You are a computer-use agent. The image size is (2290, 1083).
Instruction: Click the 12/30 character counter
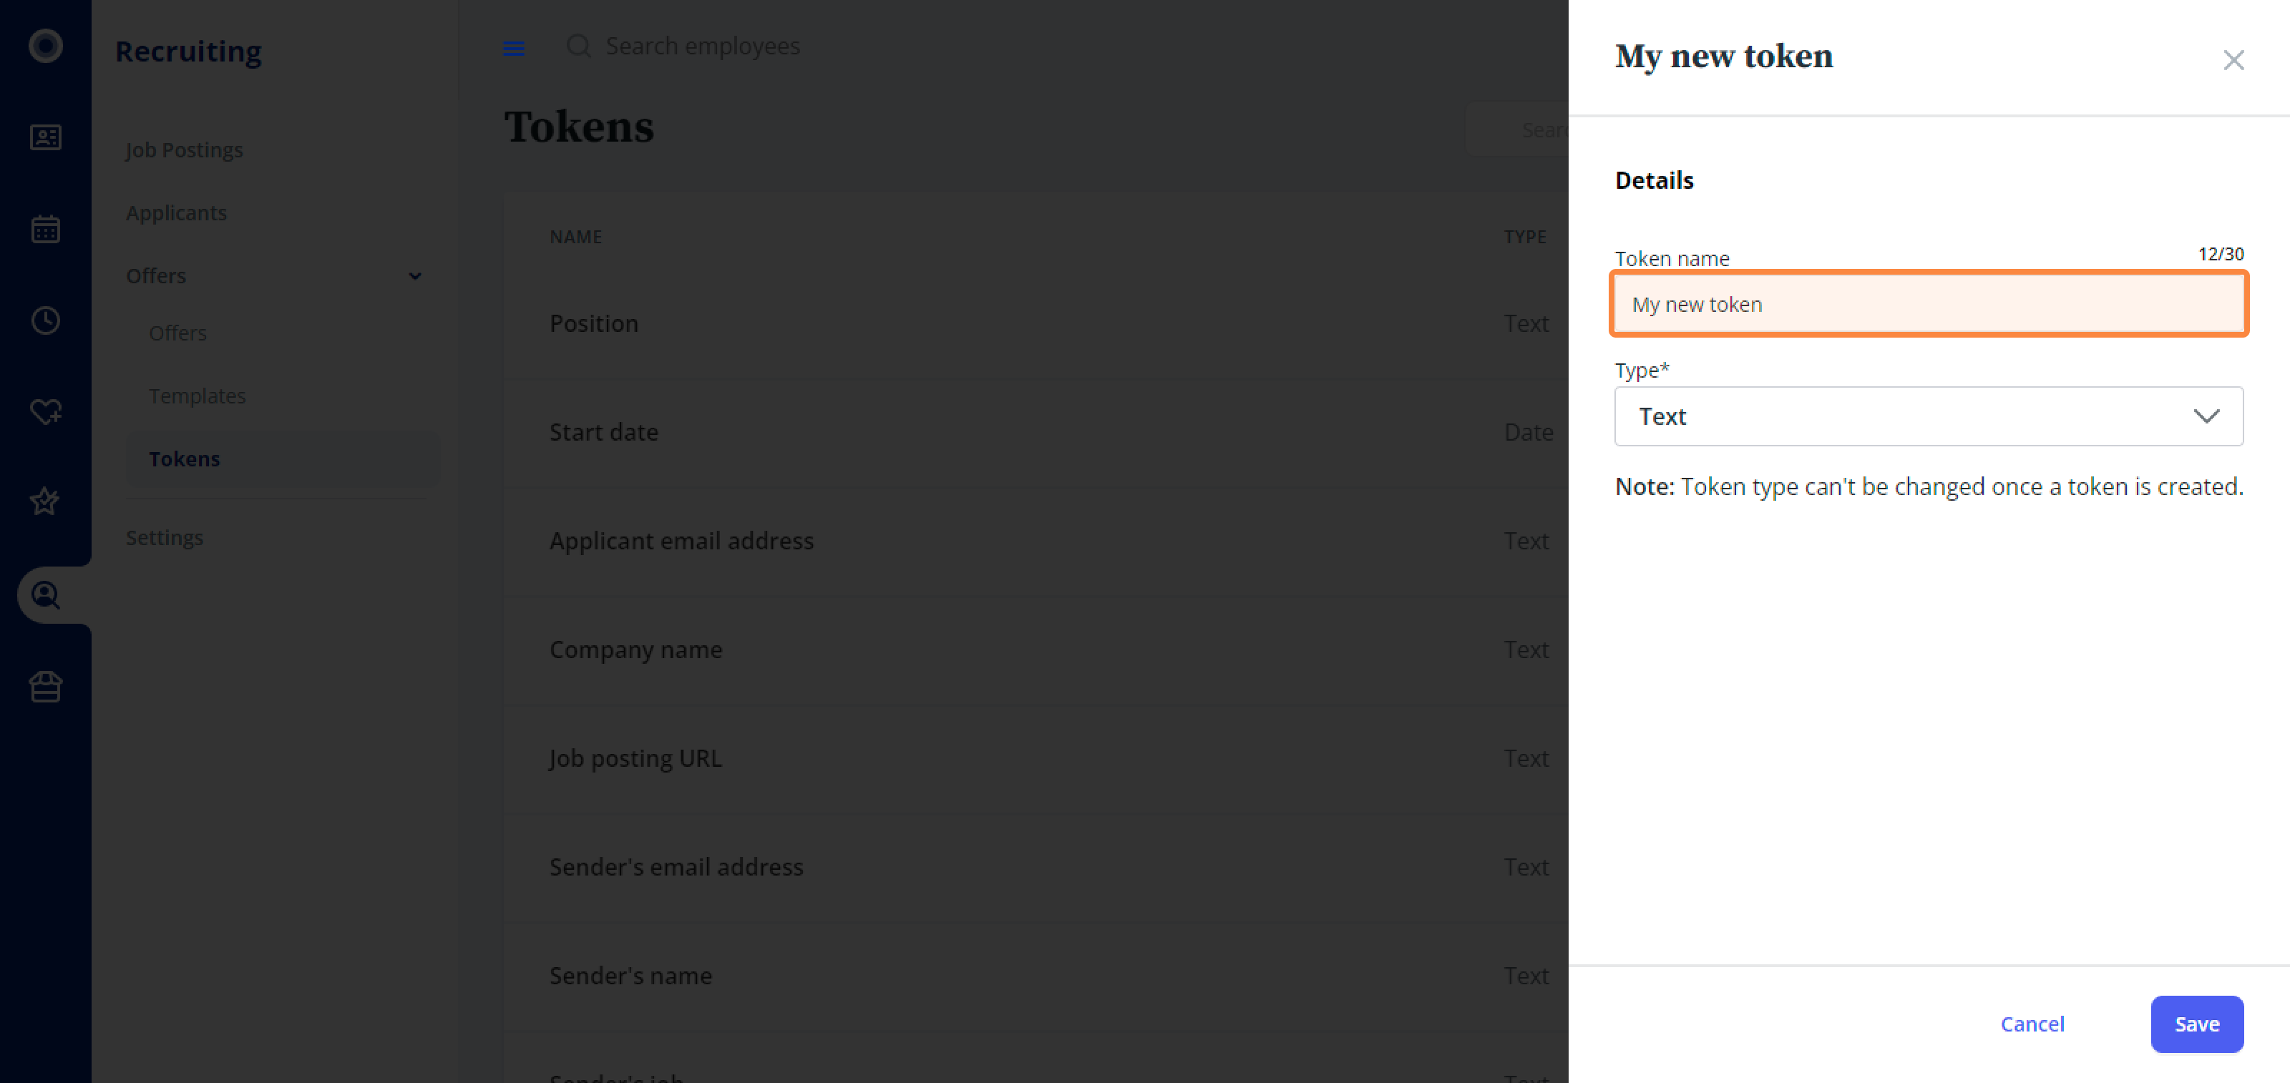point(2221,254)
